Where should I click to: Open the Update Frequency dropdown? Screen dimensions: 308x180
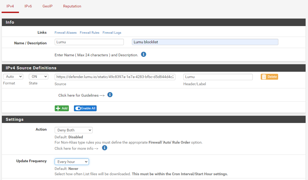tap(72, 162)
